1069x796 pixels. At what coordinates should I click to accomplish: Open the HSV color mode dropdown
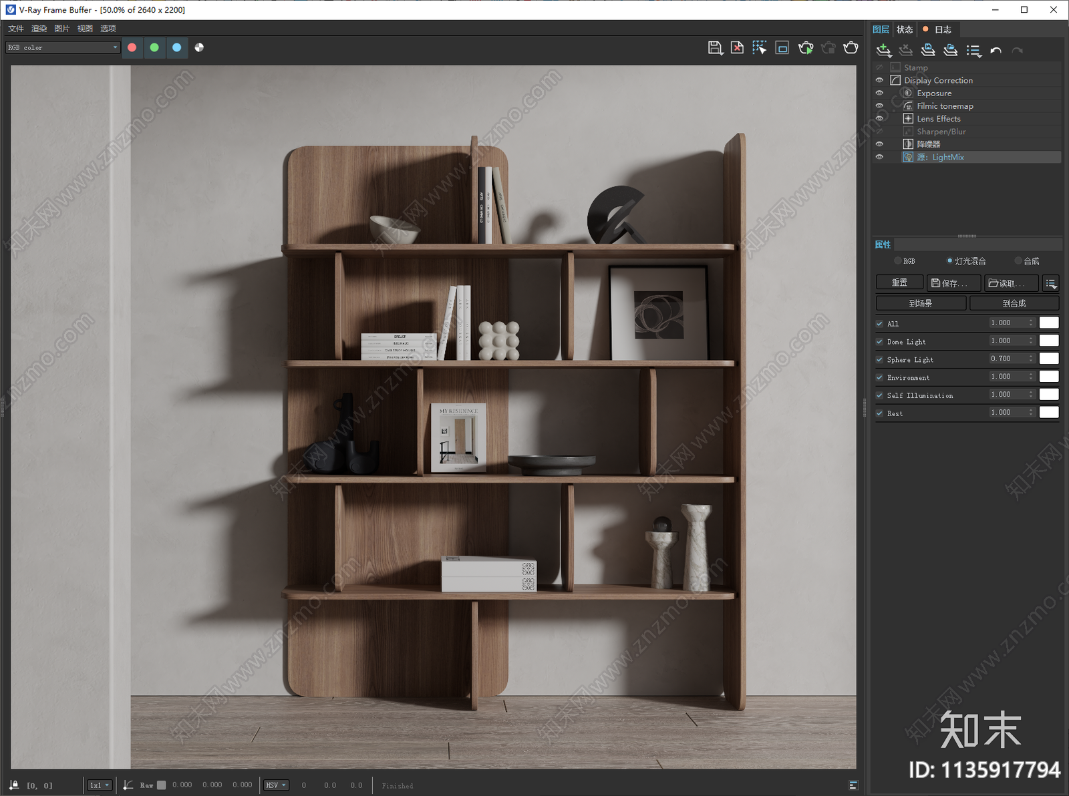pos(276,785)
